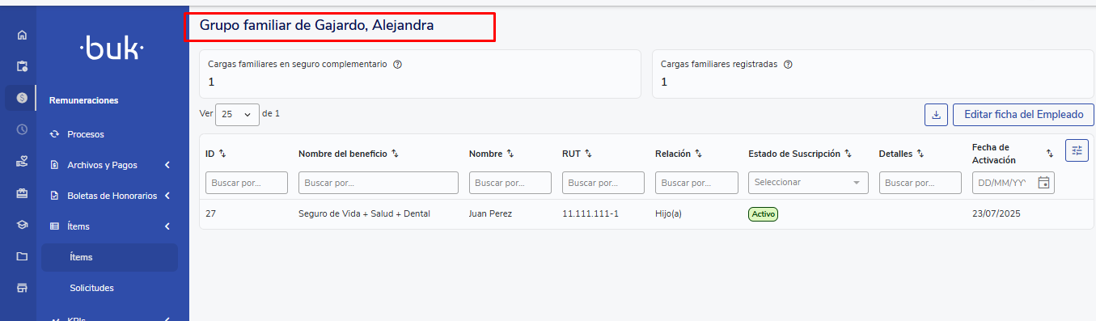
Task: Click help icon beside Cargas familiares registradas
Action: click(x=788, y=65)
